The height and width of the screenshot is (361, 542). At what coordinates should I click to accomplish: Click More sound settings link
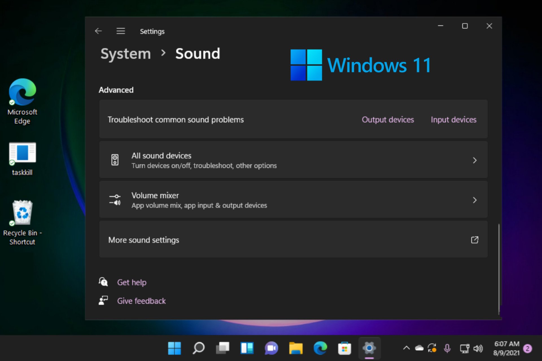[293, 240]
